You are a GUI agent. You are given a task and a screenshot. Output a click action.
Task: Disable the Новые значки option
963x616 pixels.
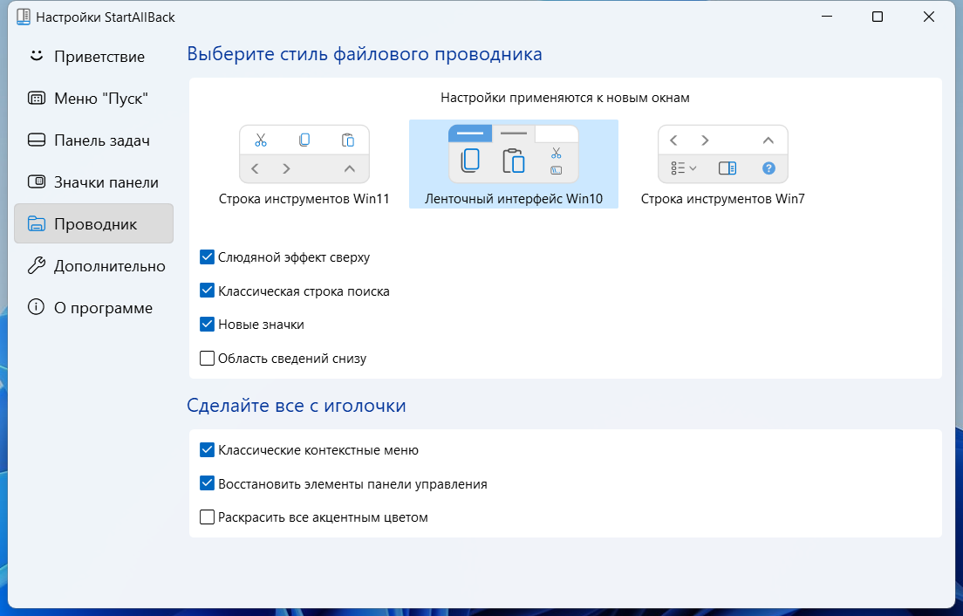[x=207, y=324]
